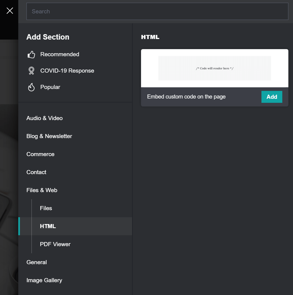Open Popular sections via the flame icon
The image size is (293, 295).
tap(31, 87)
